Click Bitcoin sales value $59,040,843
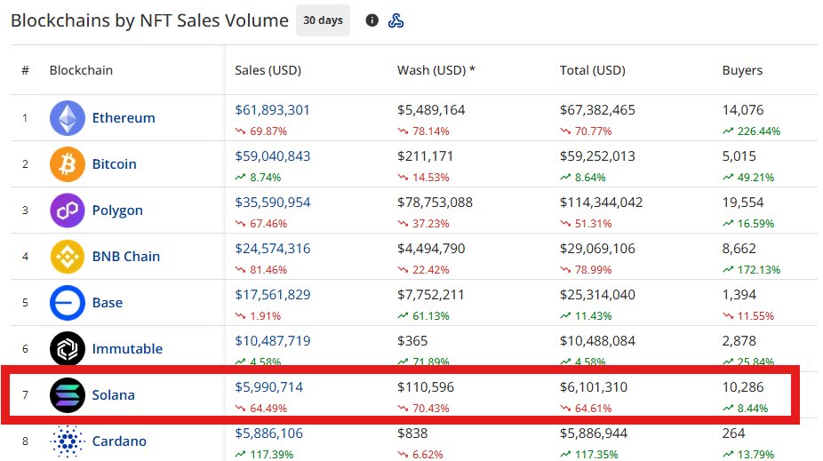The image size is (823, 461). [273, 156]
